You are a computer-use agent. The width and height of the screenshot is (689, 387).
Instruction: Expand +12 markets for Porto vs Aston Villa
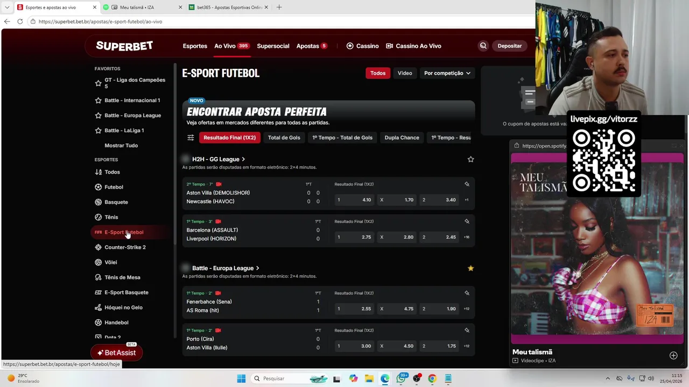click(x=467, y=346)
